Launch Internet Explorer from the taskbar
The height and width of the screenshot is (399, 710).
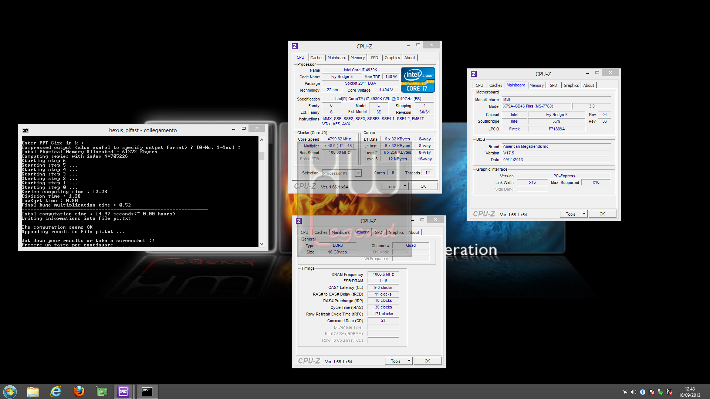click(56, 392)
